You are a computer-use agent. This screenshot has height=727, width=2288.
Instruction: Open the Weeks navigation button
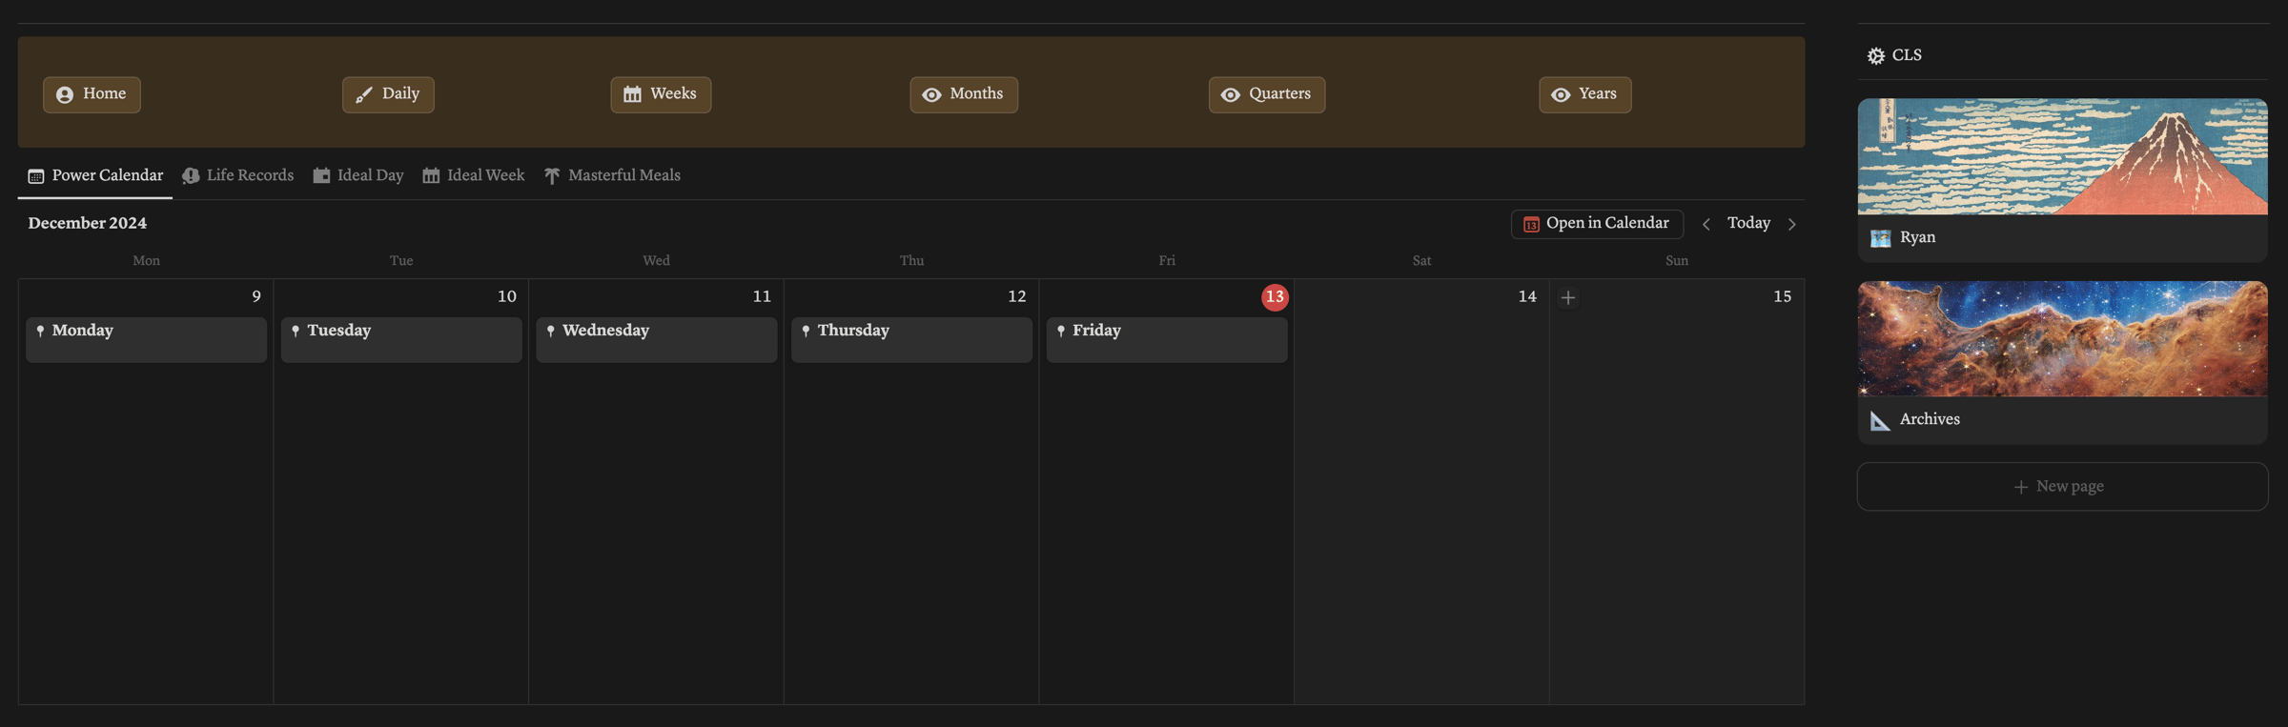[661, 94]
